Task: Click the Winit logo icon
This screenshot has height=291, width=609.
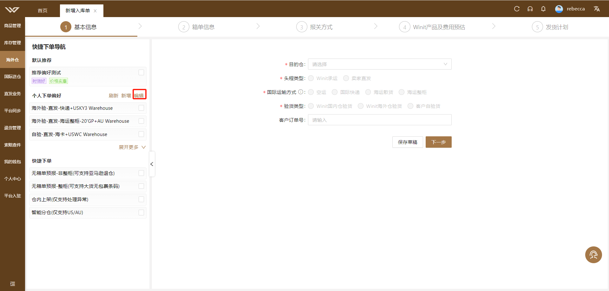Action: [12, 10]
